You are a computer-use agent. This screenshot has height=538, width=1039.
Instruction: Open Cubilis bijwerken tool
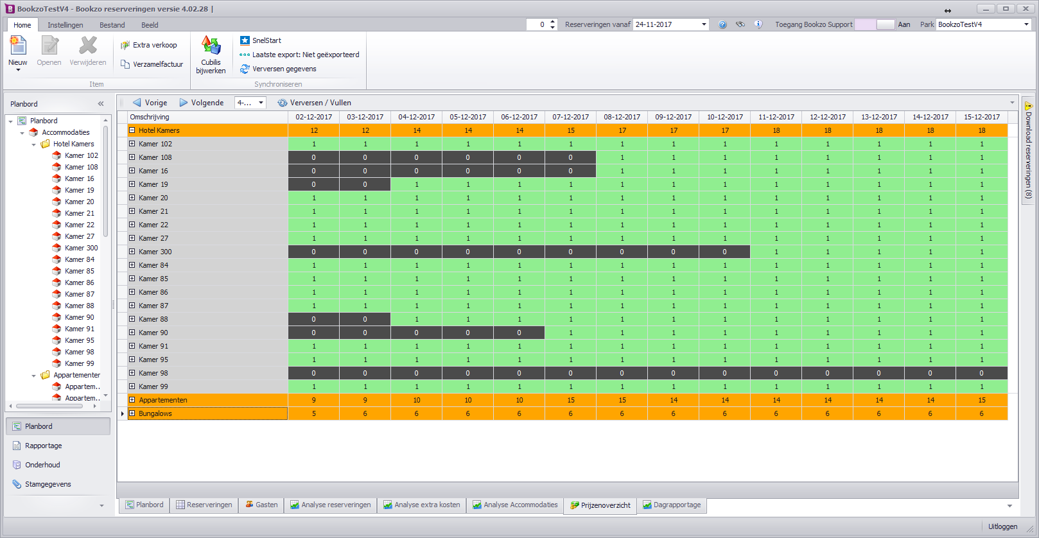211,55
